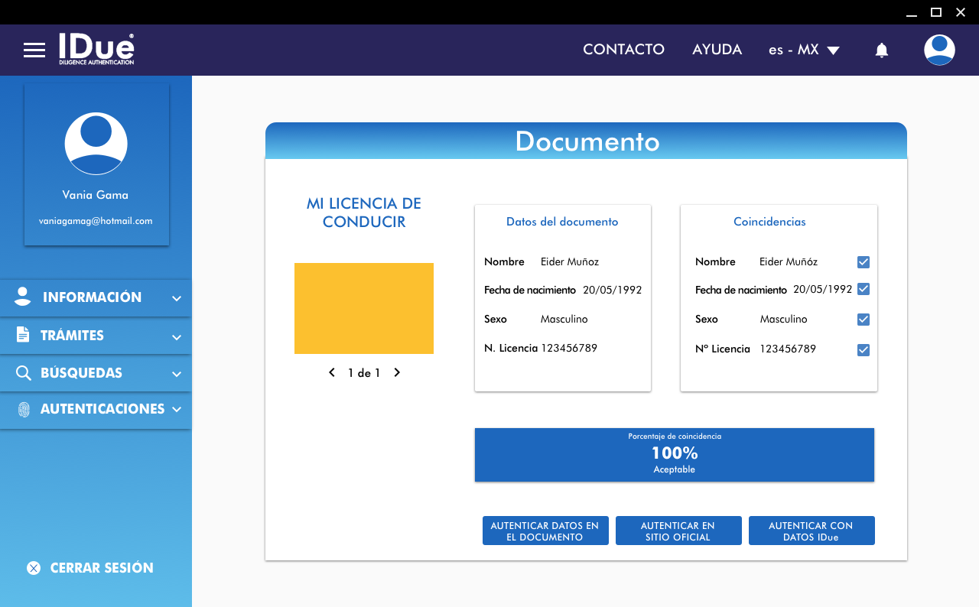Click the Cerrar Sesión X icon

point(34,568)
